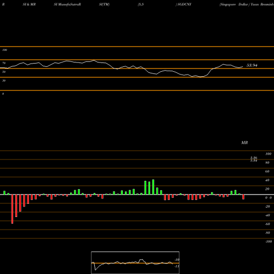
Task: Click the 'Singapore Dollar / Yuan Renminb' title text
Action: click(247, 4)
